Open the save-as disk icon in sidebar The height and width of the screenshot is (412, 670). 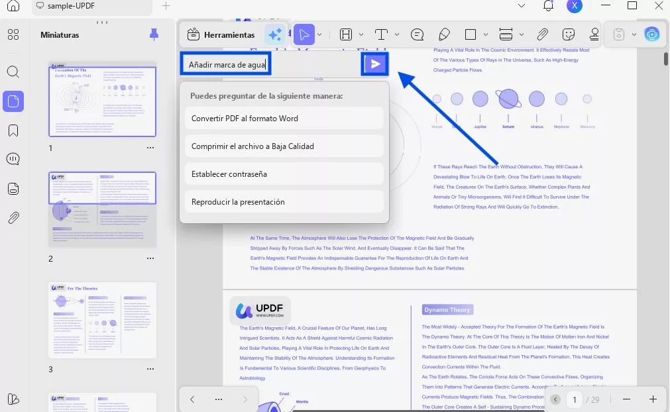[13, 189]
